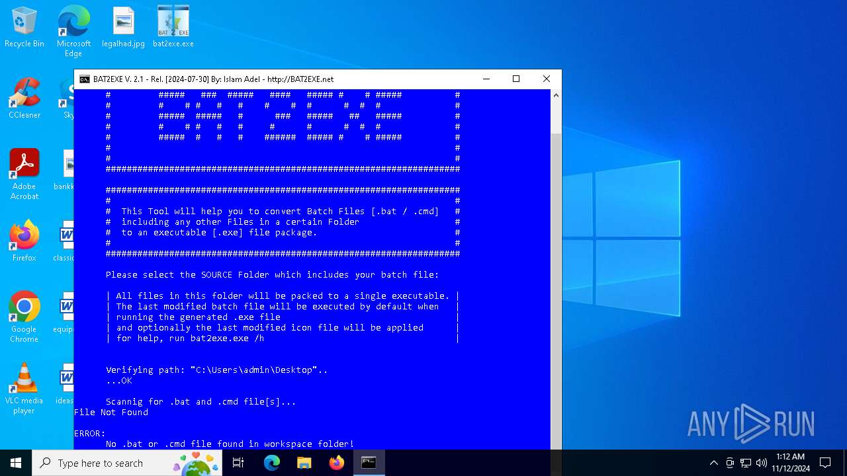Click the Windows Start button
The height and width of the screenshot is (476, 847).
point(16,463)
